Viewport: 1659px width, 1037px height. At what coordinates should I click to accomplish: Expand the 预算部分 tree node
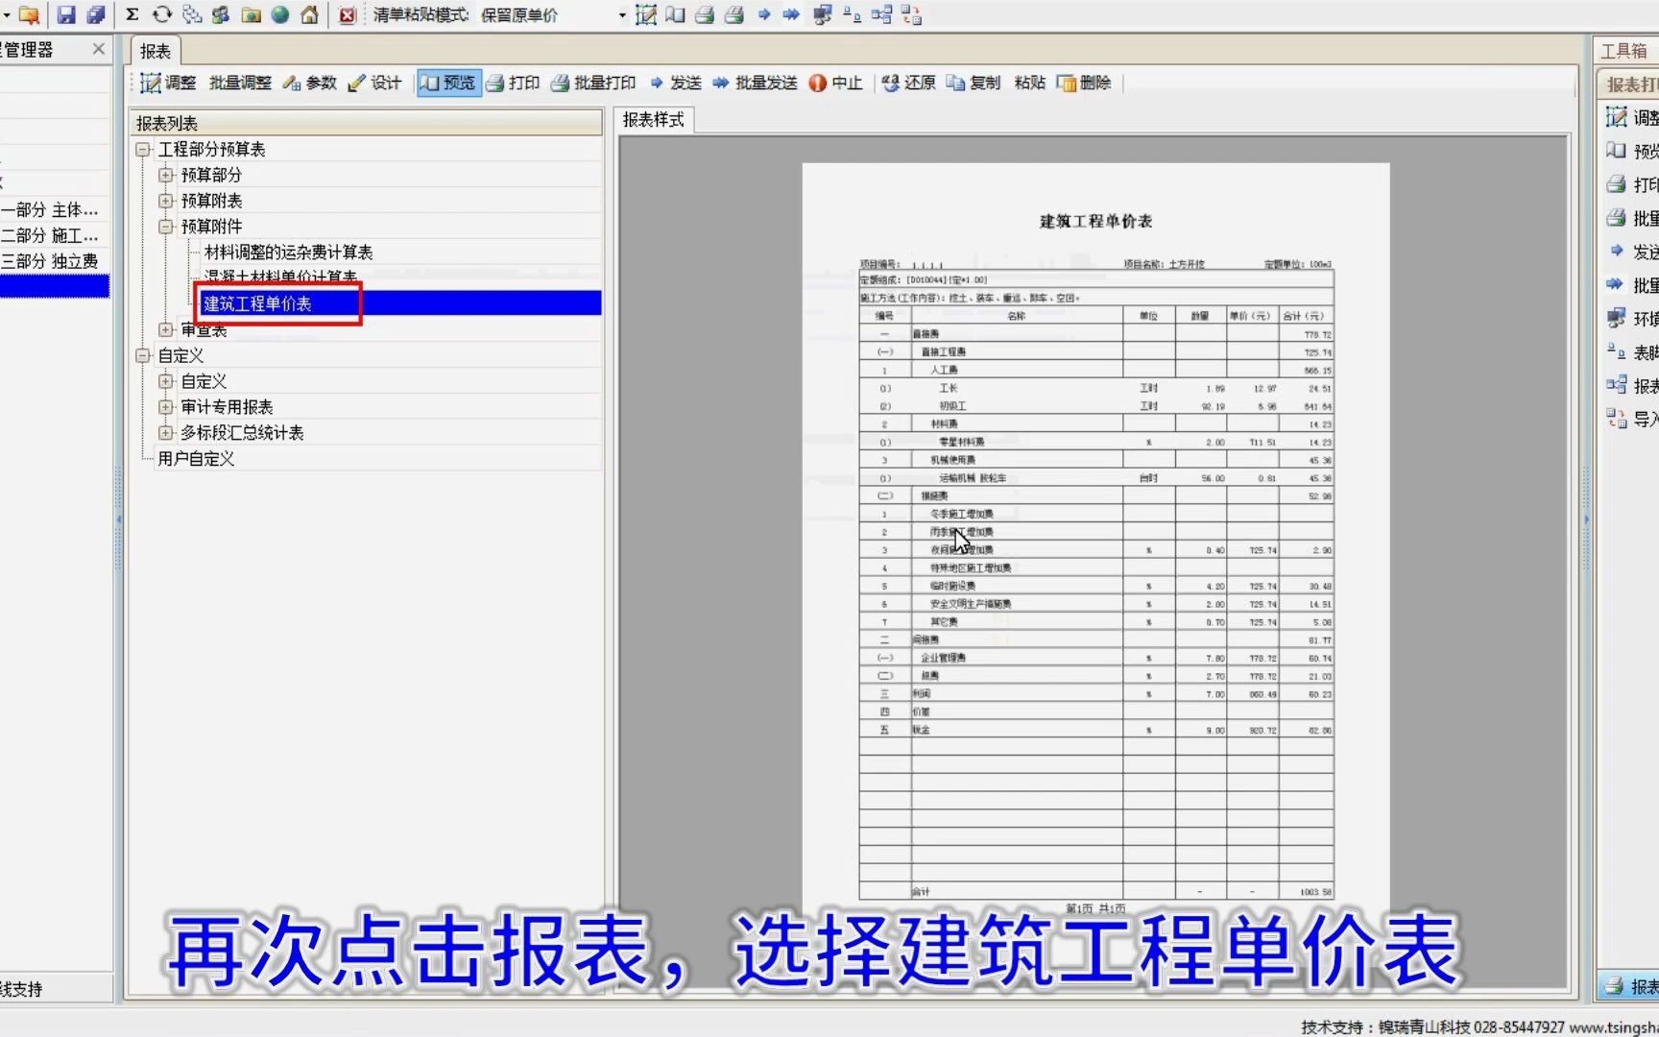[166, 175]
